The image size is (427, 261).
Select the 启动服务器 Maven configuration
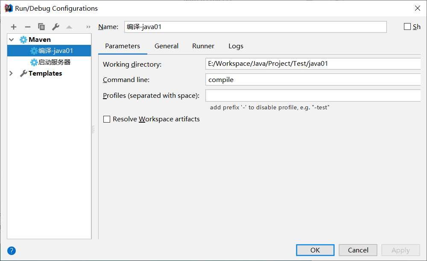tap(54, 62)
